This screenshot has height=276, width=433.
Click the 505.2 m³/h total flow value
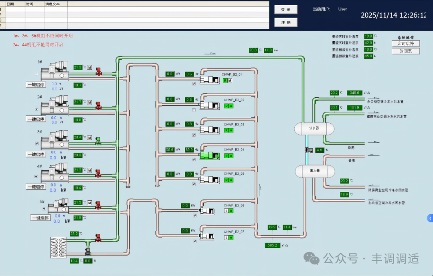(x=272, y=245)
